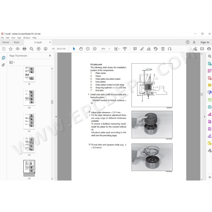Select page 102 thumbnail

pyautogui.click(x=29, y=144)
